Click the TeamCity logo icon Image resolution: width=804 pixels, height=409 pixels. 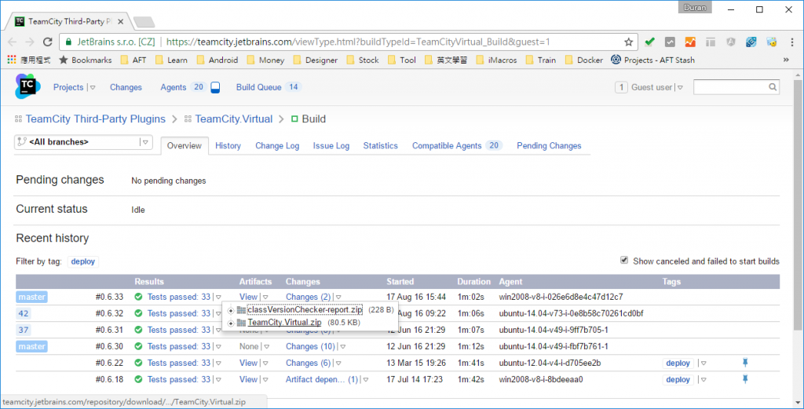pyautogui.click(x=27, y=86)
